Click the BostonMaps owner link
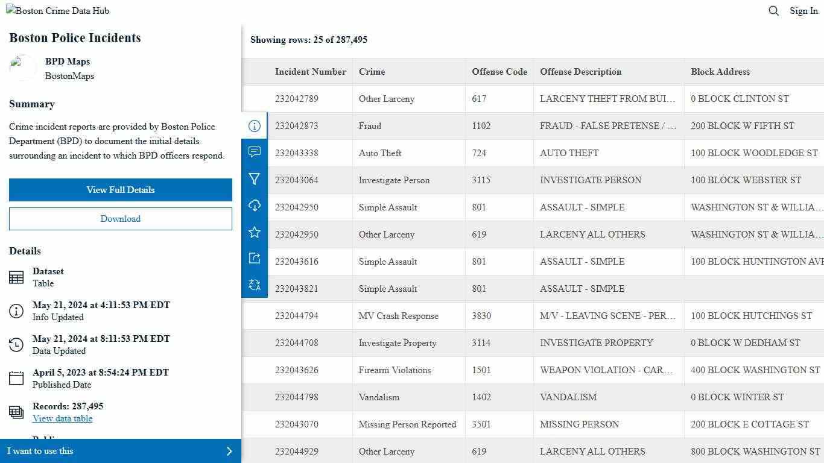Screen dimensions: 824x463 click(70, 76)
